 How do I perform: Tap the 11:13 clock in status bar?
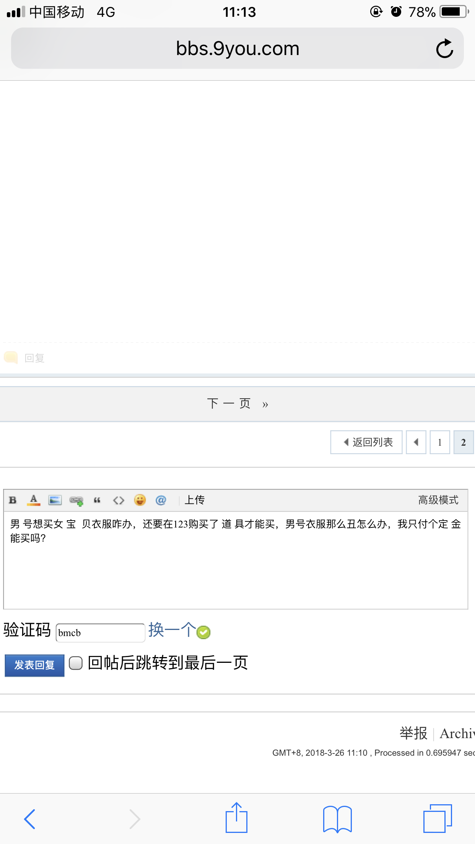point(239,12)
